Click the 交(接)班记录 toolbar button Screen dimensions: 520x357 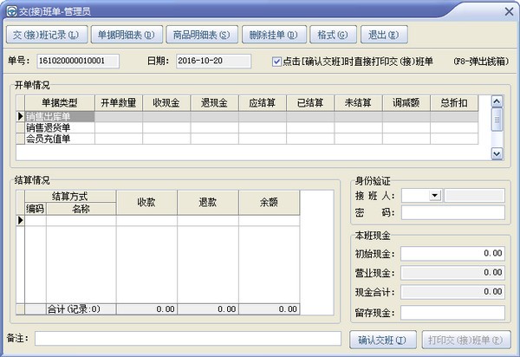[x=47, y=35]
